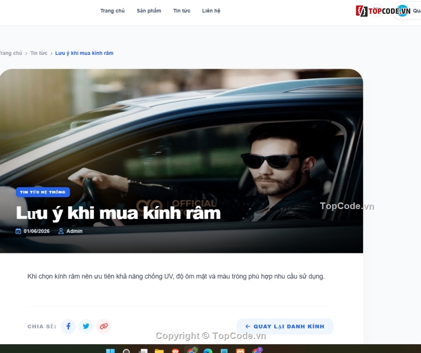
Task: Open the Trang chủ navigation menu item
Action: [113, 11]
